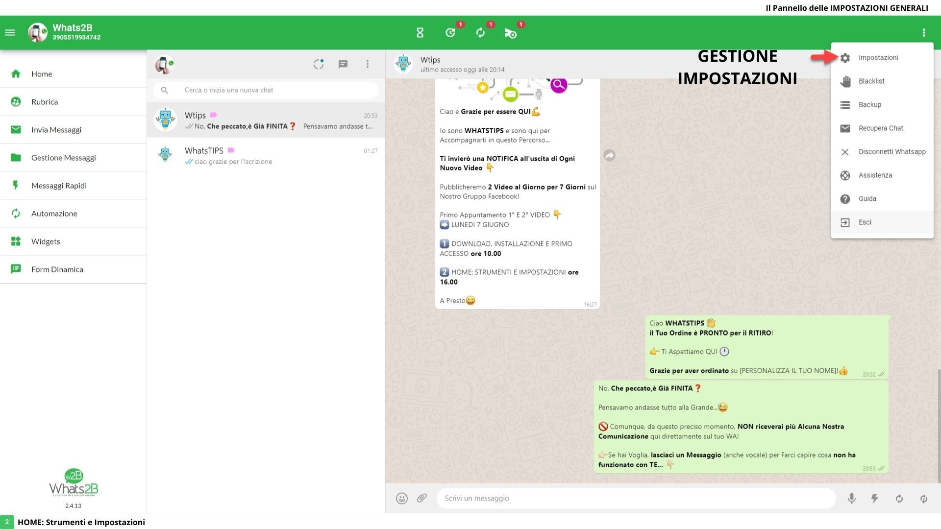Open Rubrica contacts section
Viewport: 941px width, 529px height.
[74, 102]
